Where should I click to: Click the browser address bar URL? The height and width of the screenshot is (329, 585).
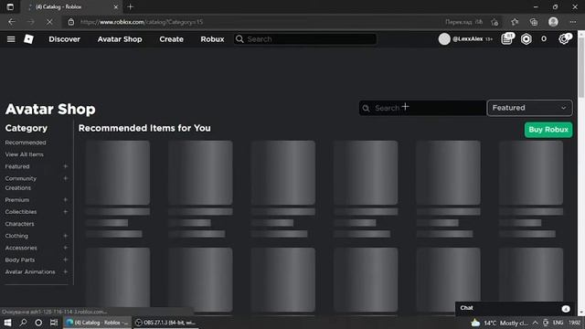142,22
